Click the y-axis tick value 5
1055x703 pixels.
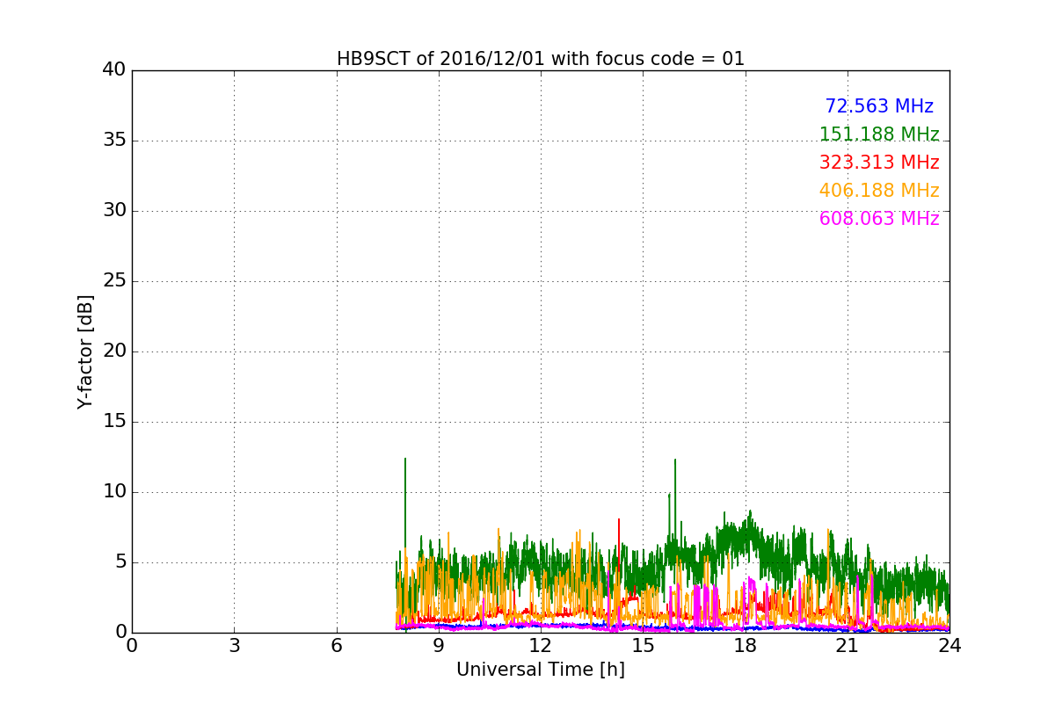point(120,562)
